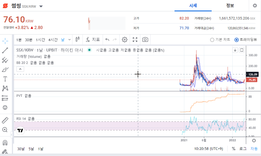Select the 1분 interval

pos(19,40)
